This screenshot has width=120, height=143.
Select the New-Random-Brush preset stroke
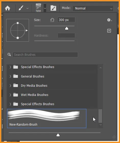pos(43,115)
